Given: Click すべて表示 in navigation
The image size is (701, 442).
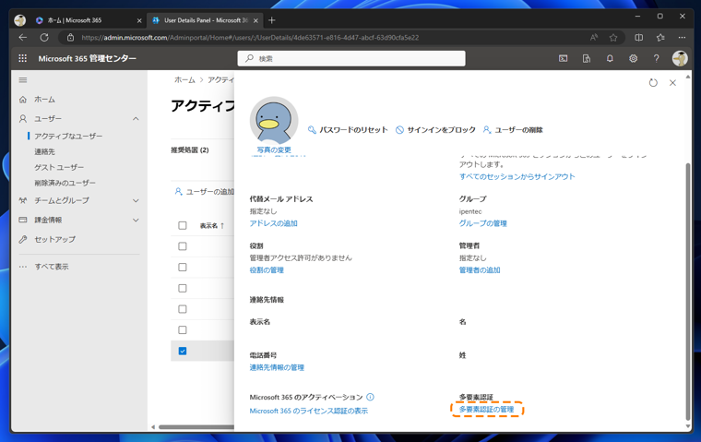Looking at the screenshot, I should tap(52, 267).
